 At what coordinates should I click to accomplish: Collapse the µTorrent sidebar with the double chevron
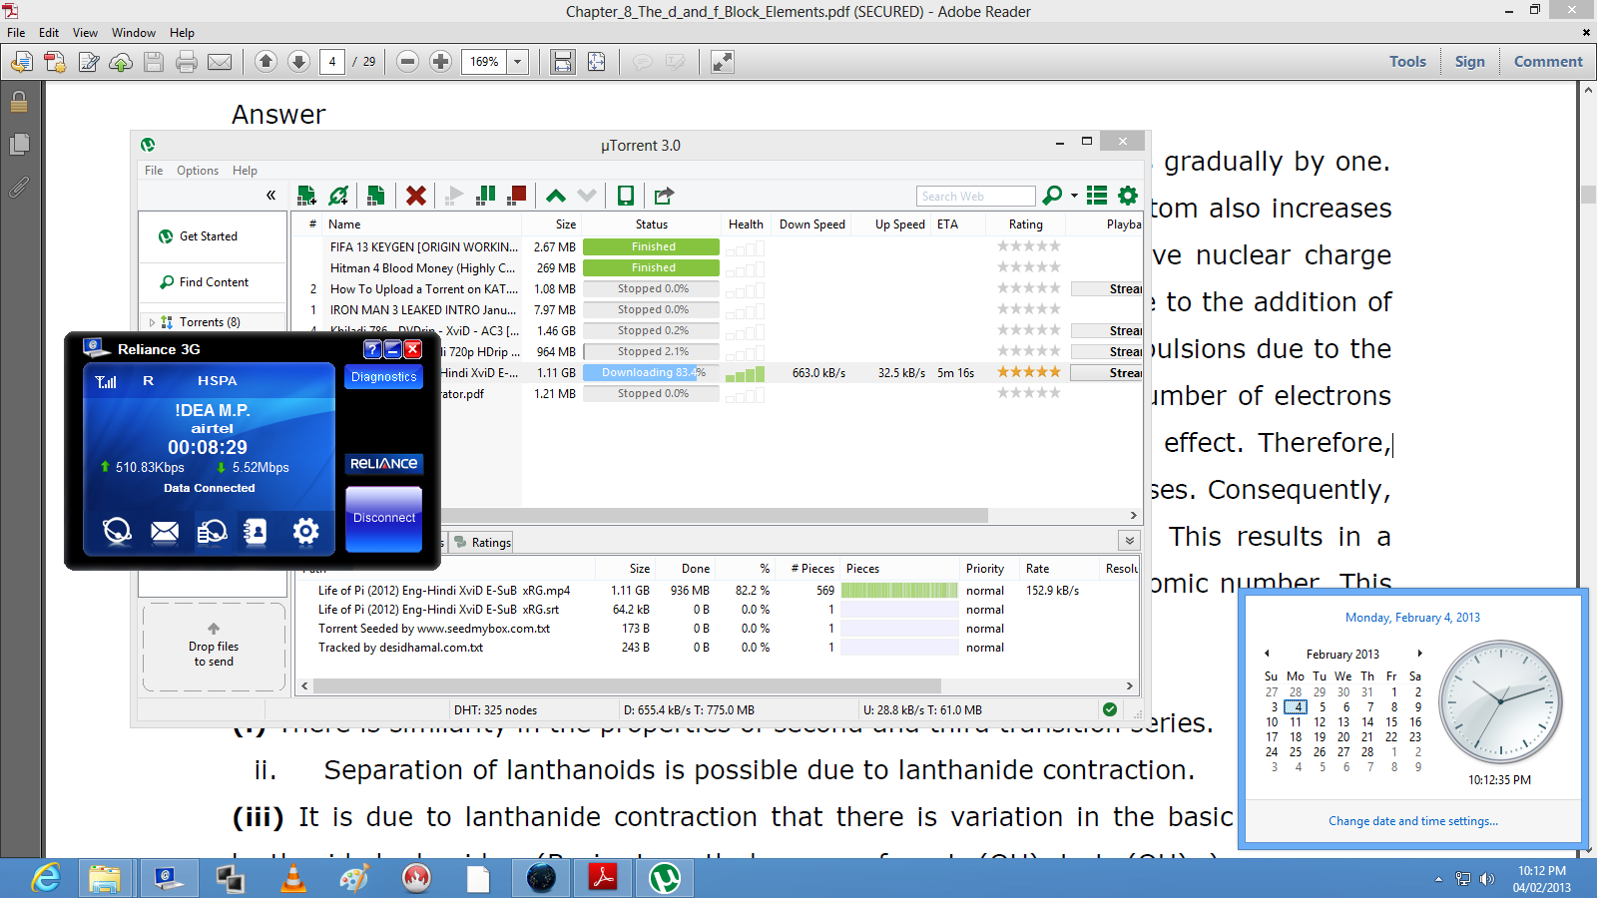[270, 196]
